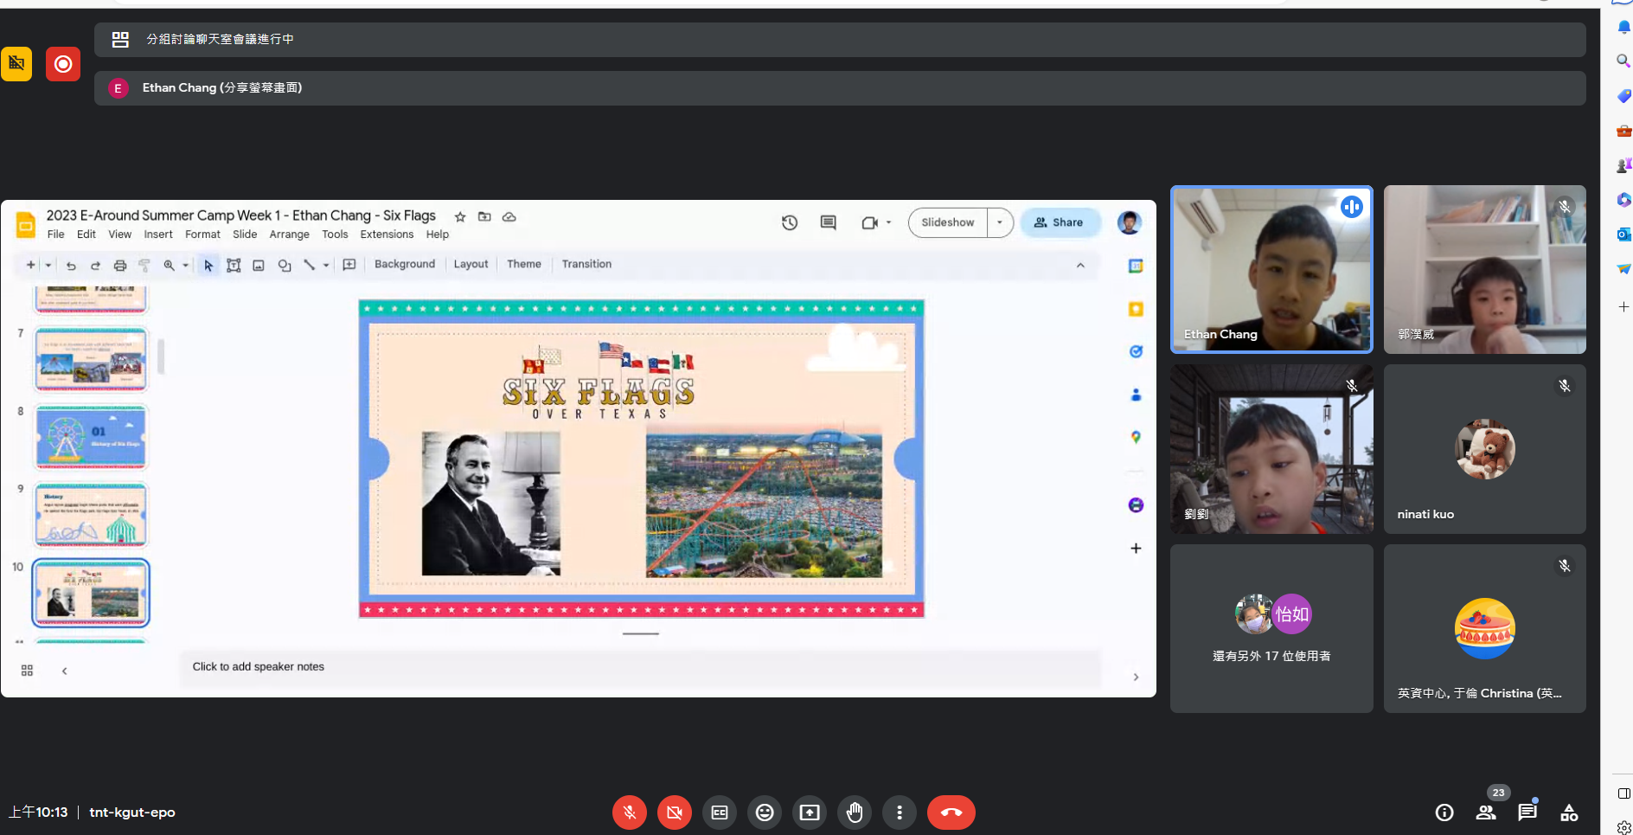The height and width of the screenshot is (835, 1633).
Task: Choose the select arrow cursor tool
Action: (208, 265)
